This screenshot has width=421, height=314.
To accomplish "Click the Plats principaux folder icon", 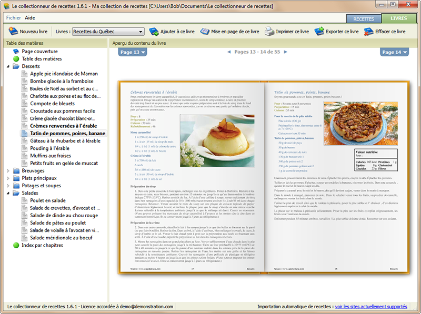I will click(16, 178).
